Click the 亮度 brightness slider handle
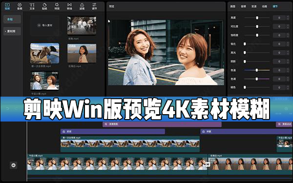The height and width of the screenshot is (183, 293). click(257, 18)
